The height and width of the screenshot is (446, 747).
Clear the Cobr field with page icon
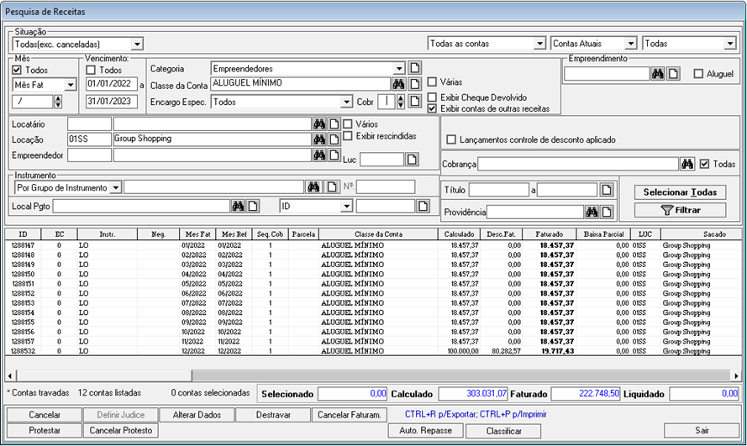[415, 101]
